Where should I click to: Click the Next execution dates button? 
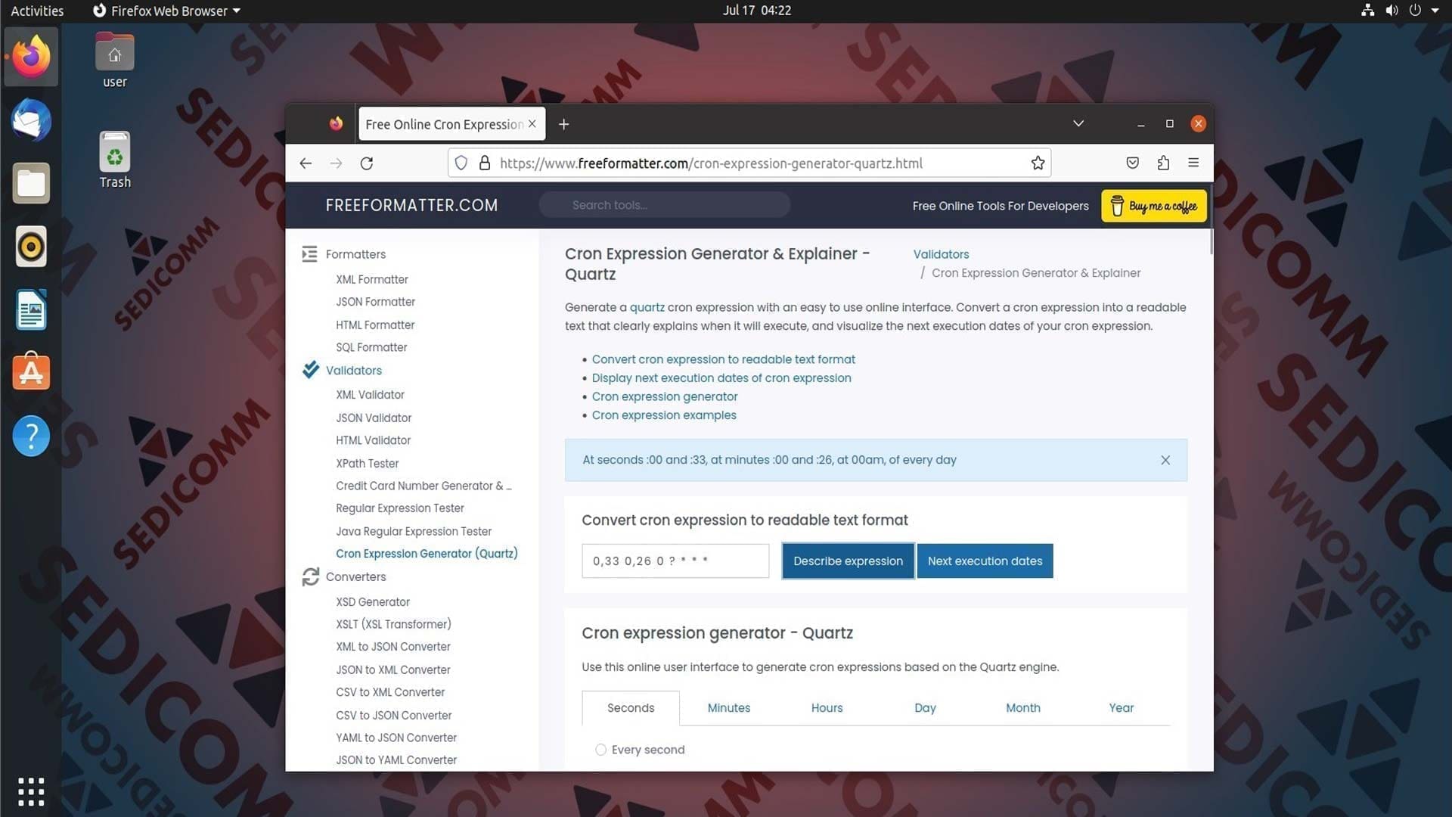coord(985,561)
